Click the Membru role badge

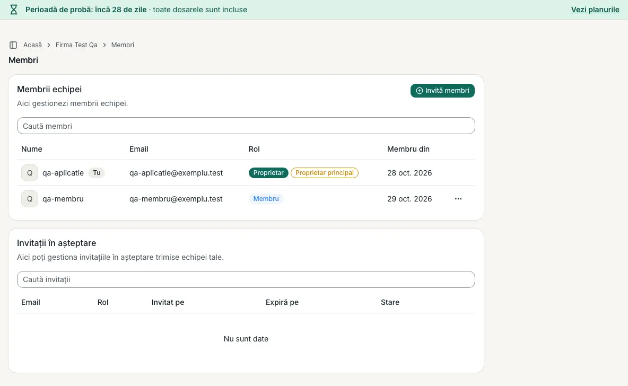pyautogui.click(x=266, y=199)
